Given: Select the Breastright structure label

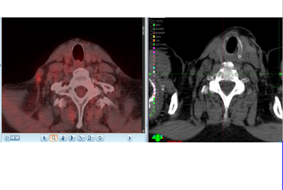Looking at the screenshot, I should pos(160,33).
